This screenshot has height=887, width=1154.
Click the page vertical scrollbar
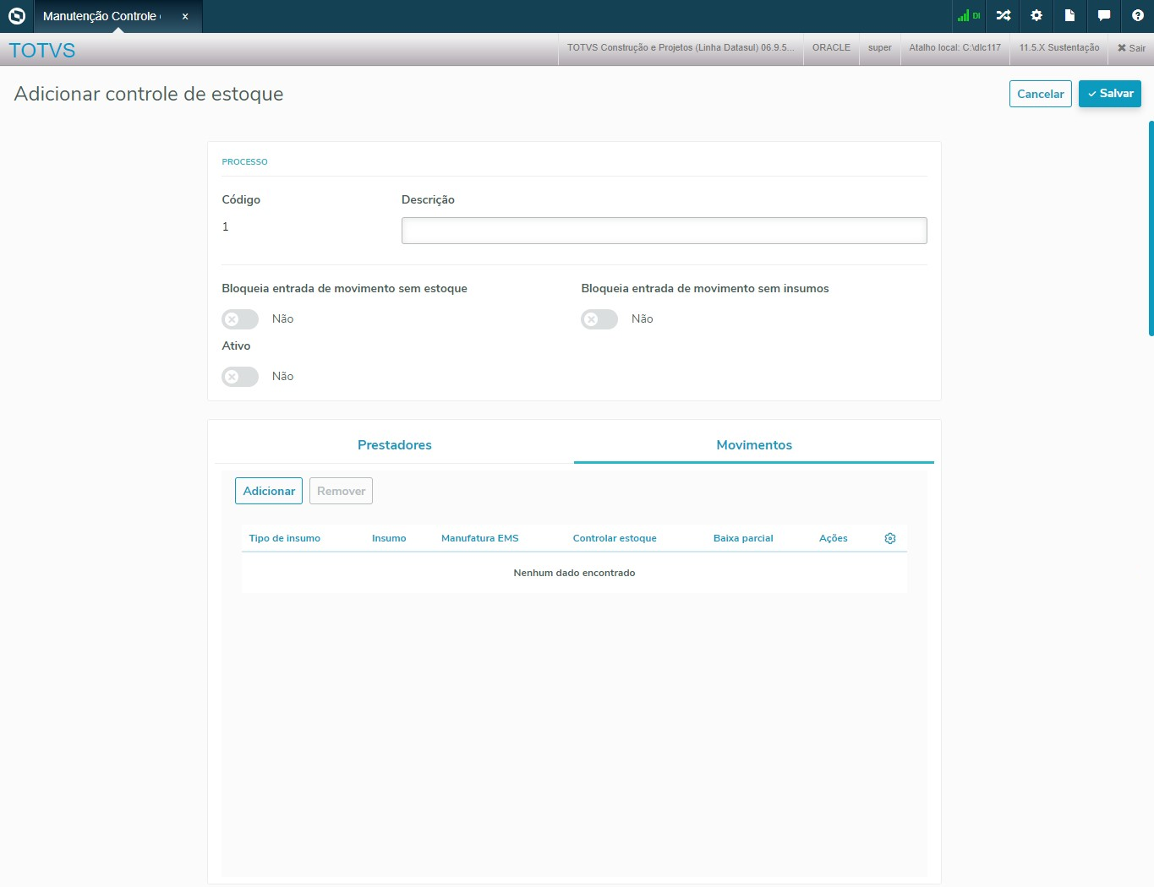pos(1151,228)
